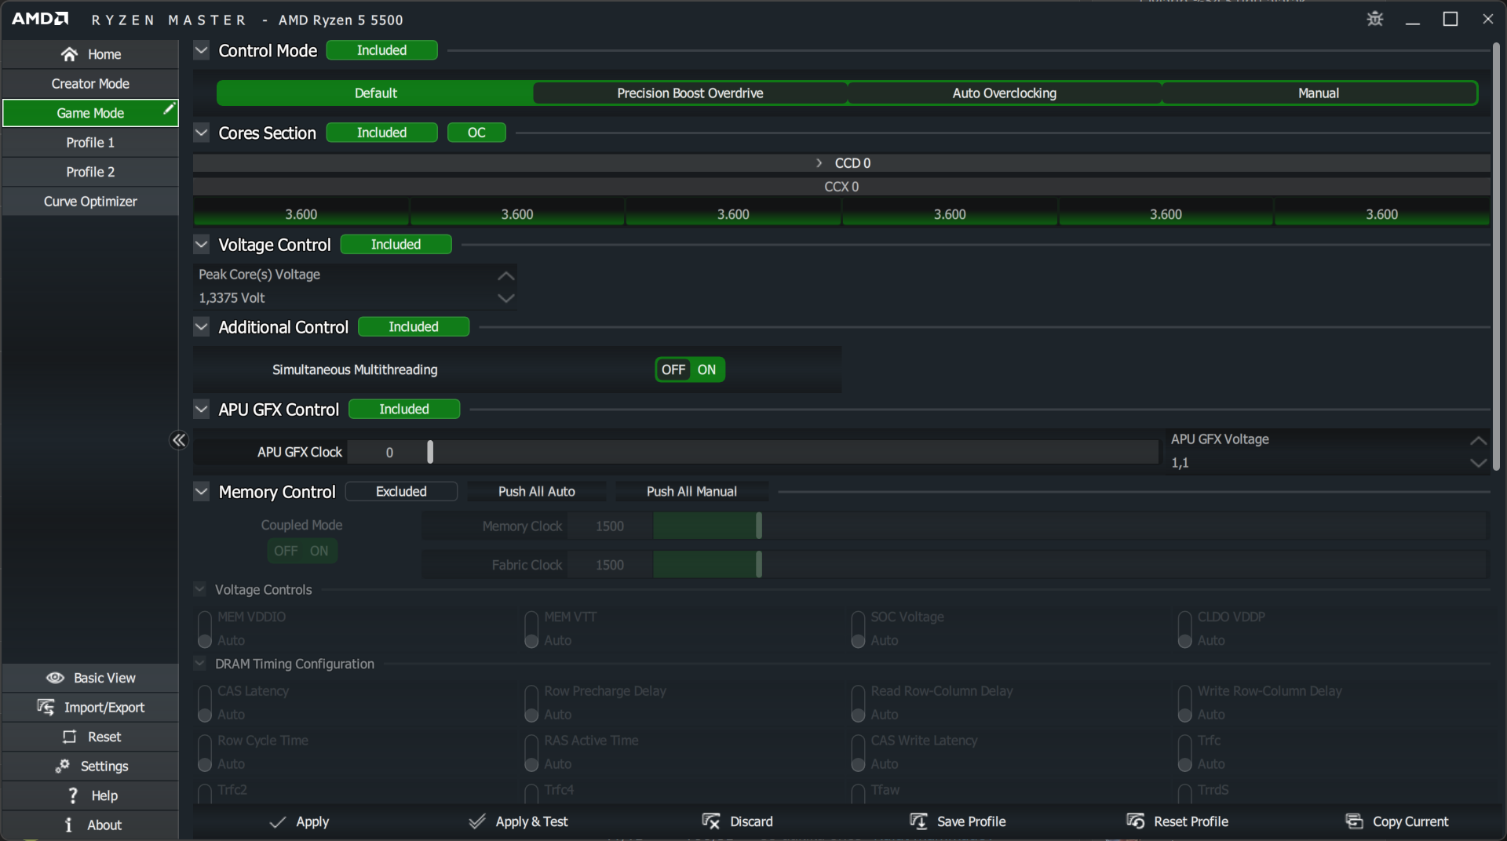
Task: Collapse the Cores Section chevron
Action: (202, 133)
